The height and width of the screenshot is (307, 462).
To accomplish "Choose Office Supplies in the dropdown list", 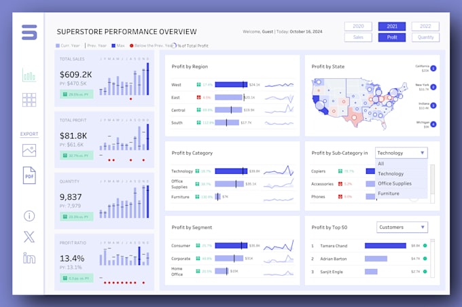I will point(402,183).
